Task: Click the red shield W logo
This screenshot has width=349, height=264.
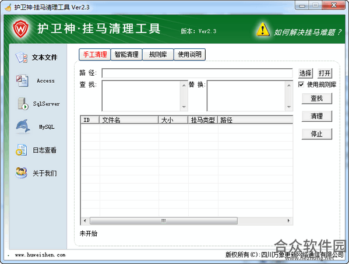Action: (21, 29)
